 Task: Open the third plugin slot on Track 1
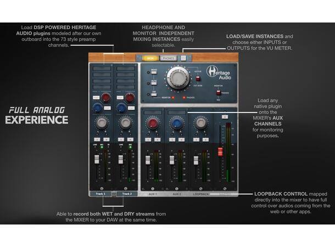pos(102,81)
